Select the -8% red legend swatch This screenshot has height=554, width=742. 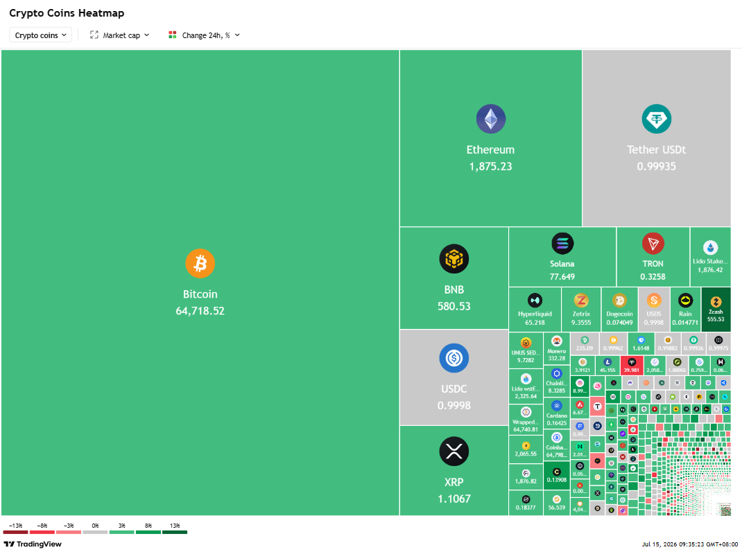(x=42, y=533)
